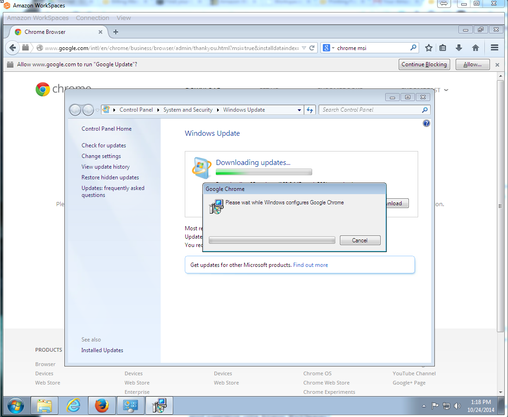The image size is (508, 417).
Task: Click the Firefox page vertical scrollbar
Action: (501, 206)
